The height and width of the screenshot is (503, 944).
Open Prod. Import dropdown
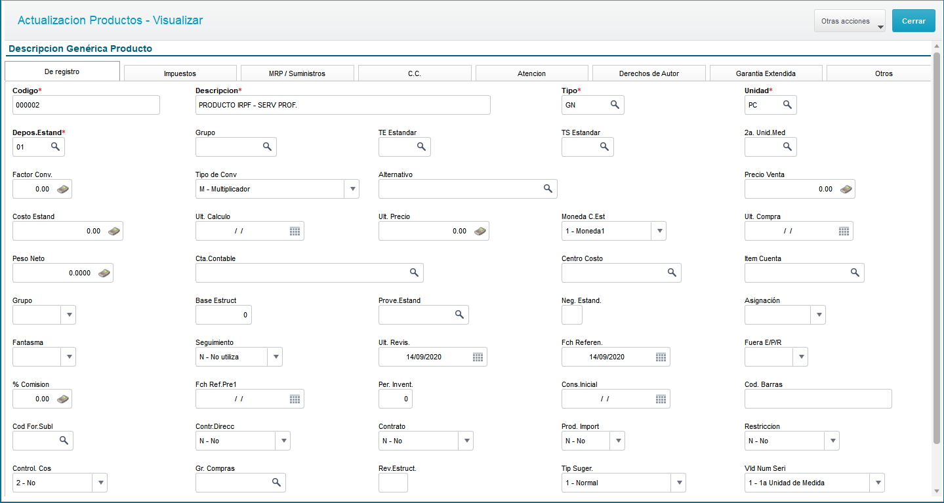(617, 441)
